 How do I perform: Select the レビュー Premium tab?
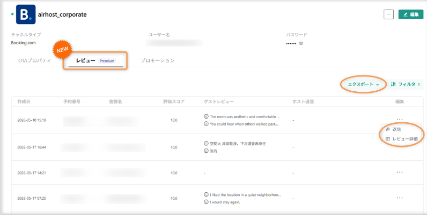pyautogui.click(x=96, y=61)
